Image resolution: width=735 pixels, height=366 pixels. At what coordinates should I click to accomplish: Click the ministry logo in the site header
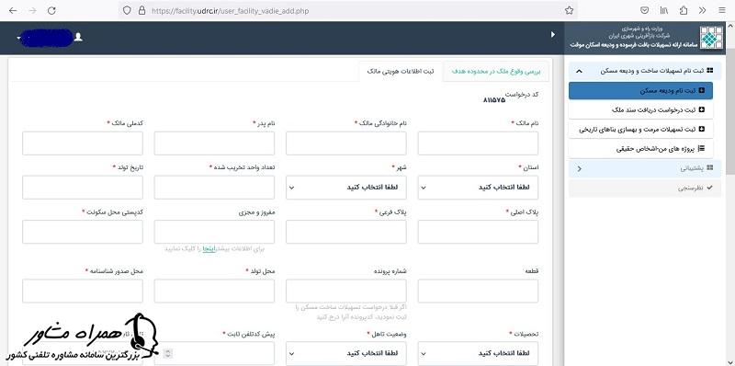711,38
